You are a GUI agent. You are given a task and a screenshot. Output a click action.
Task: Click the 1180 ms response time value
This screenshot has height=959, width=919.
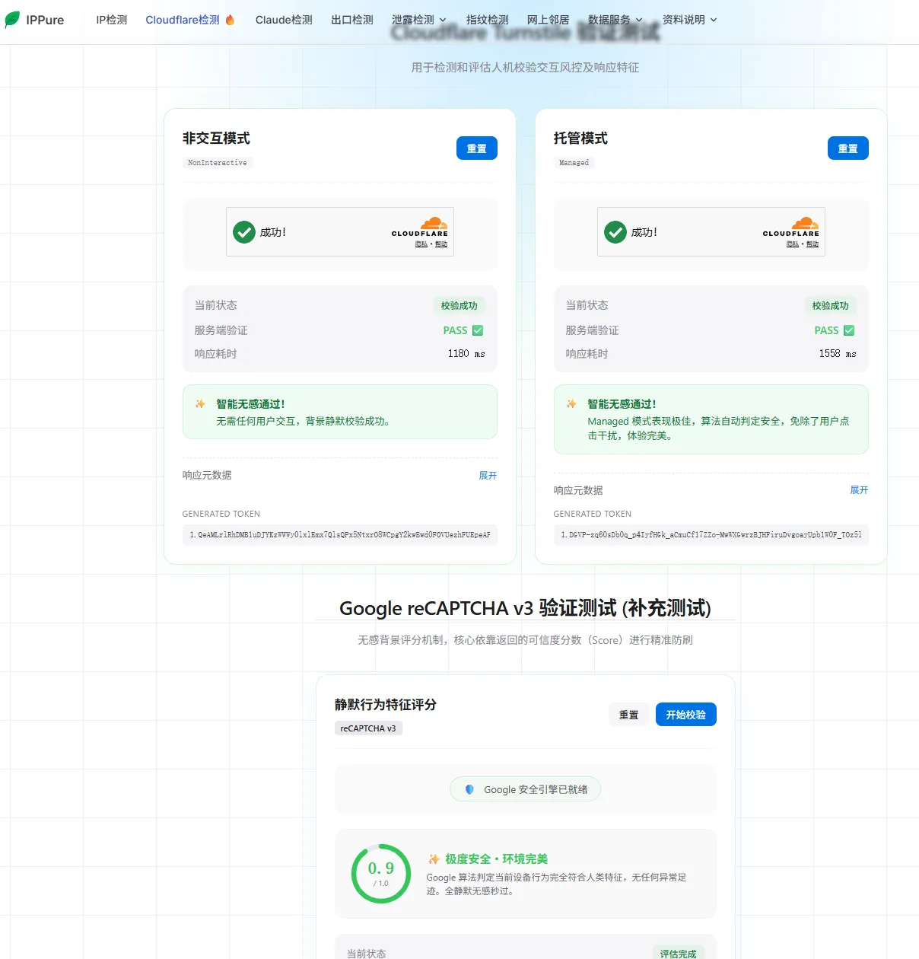click(x=466, y=354)
